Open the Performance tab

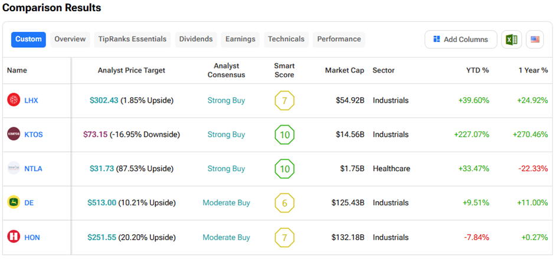point(339,40)
